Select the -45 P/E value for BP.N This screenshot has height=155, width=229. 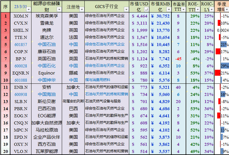179,59
